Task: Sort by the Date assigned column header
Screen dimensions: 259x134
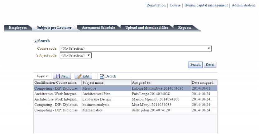Action: pos(203,82)
